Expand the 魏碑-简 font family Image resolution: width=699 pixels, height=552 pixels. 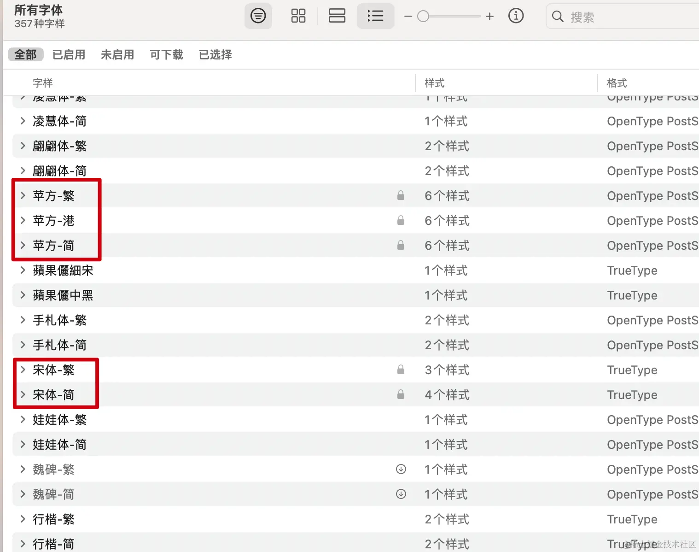[x=23, y=494]
